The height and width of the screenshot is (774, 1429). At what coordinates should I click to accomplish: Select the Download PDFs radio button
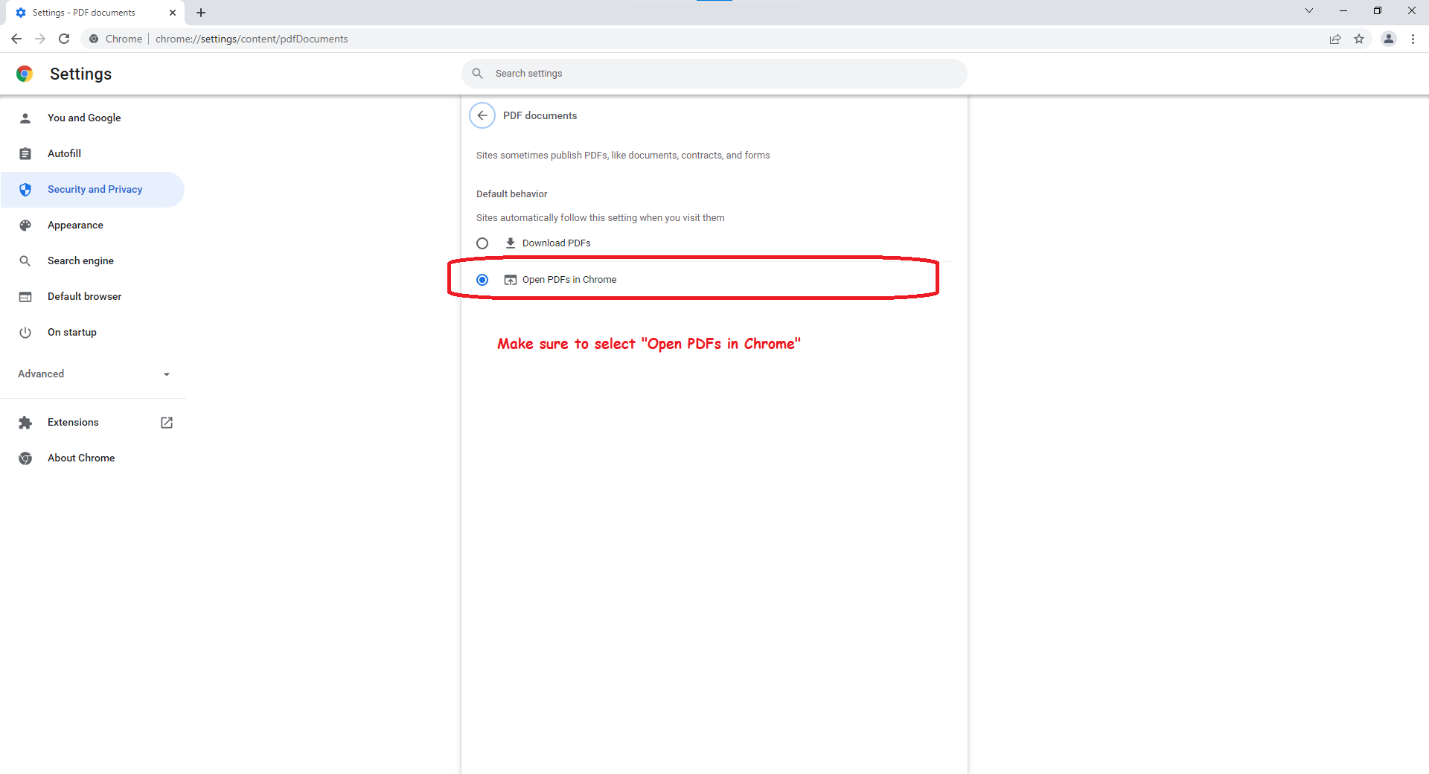click(482, 243)
